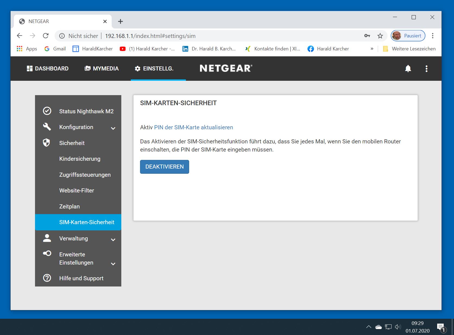Click the Status Nighthawk M2 checkmark icon
The height and width of the screenshot is (335, 454).
click(47, 111)
